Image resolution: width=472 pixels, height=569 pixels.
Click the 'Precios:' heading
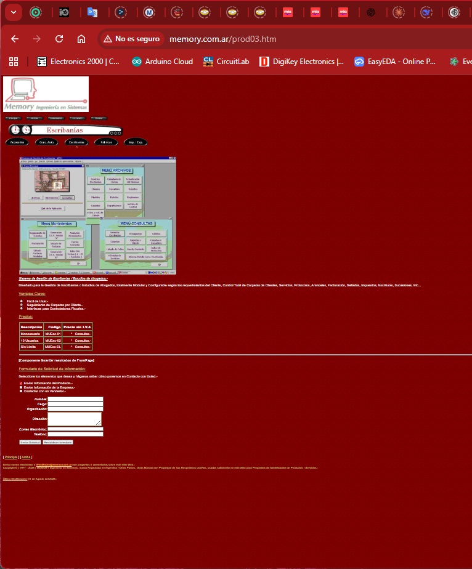[26, 317]
